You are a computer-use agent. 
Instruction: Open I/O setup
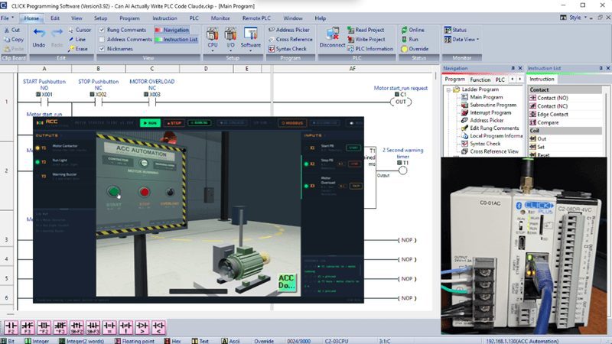(x=231, y=37)
